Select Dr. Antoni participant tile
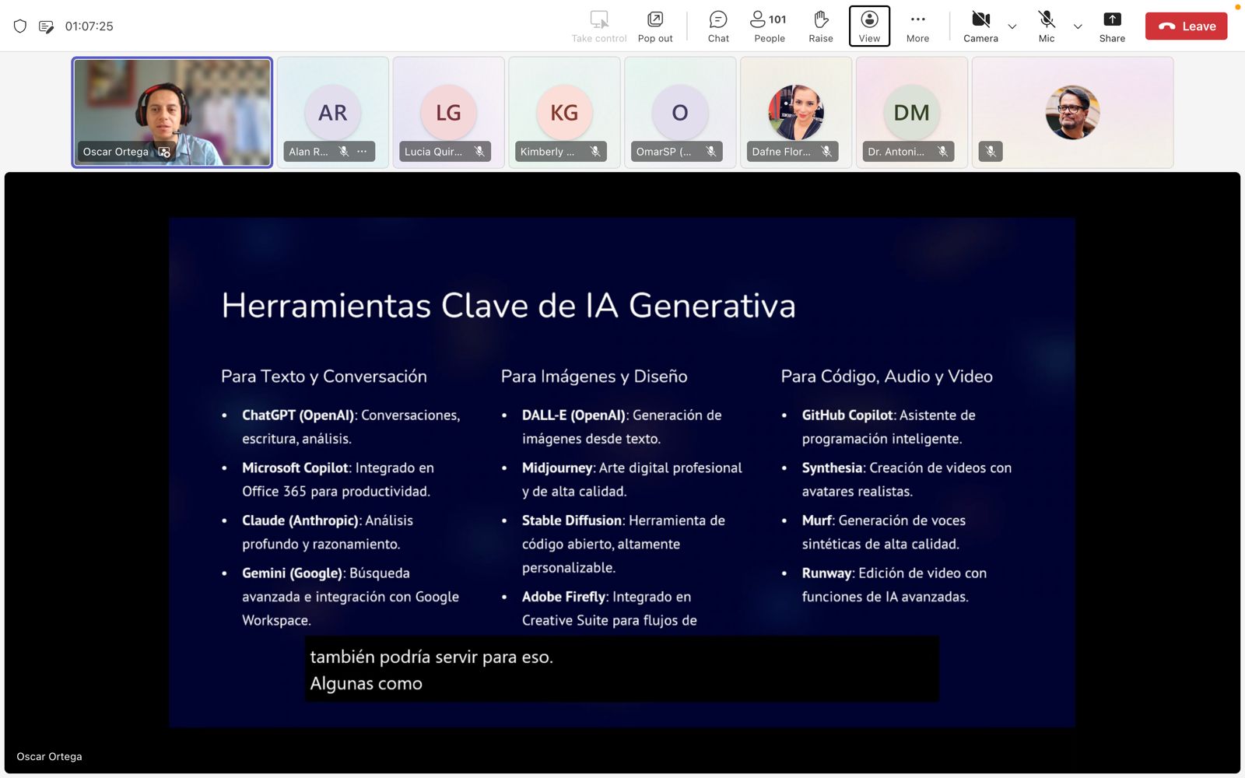This screenshot has height=778, width=1245. [911, 112]
